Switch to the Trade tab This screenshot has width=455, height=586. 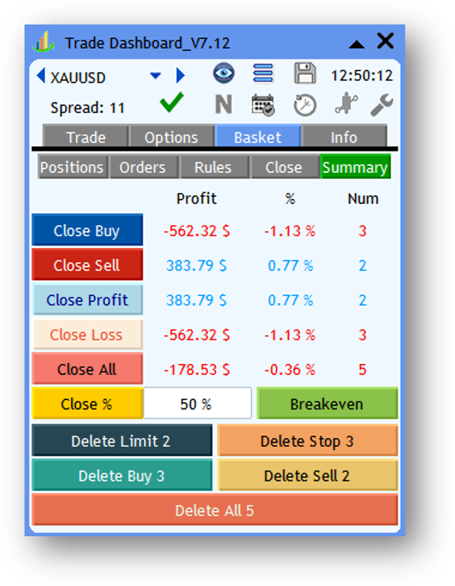pyautogui.click(x=86, y=137)
